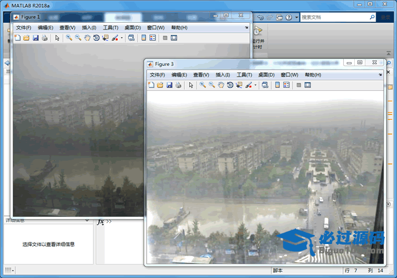Open Brush color dropdown arrow in Figure 1
Screen dimensions: 397x278
click(122, 38)
